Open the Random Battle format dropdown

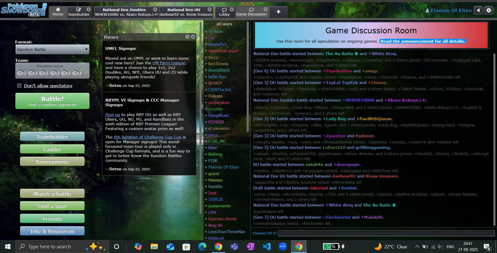pyautogui.click(x=52, y=49)
